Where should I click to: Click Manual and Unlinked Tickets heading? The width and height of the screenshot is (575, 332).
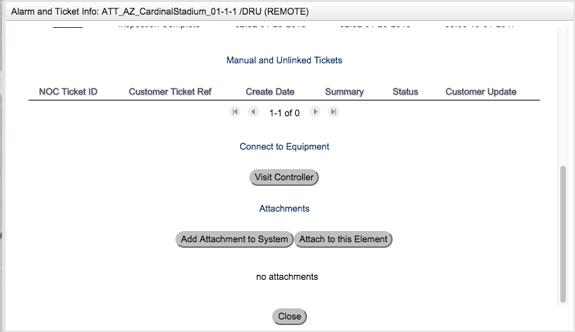[284, 61]
